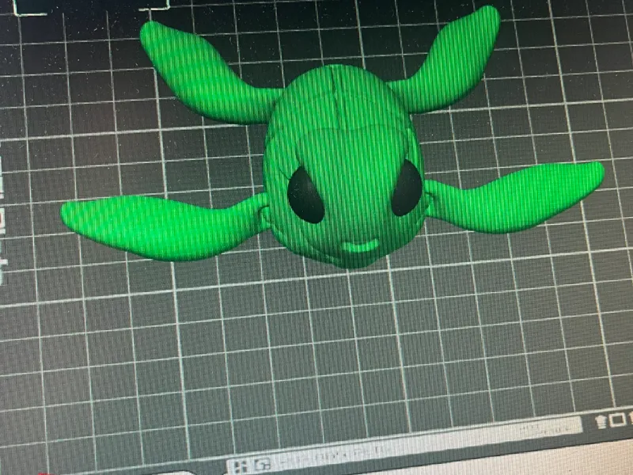
Task: Click the turtle's left black eye
Action: tap(305, 196)
